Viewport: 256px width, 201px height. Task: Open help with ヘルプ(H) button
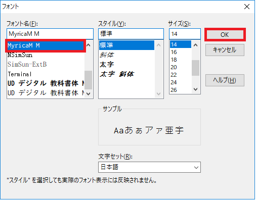225,80
